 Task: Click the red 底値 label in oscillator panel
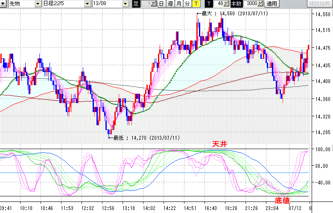click(281, 199)
